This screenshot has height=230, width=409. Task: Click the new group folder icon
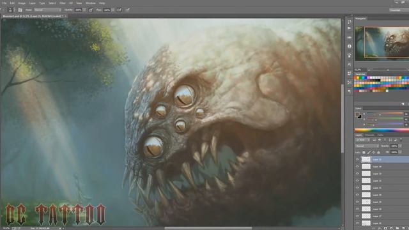[x=397, y=228]
